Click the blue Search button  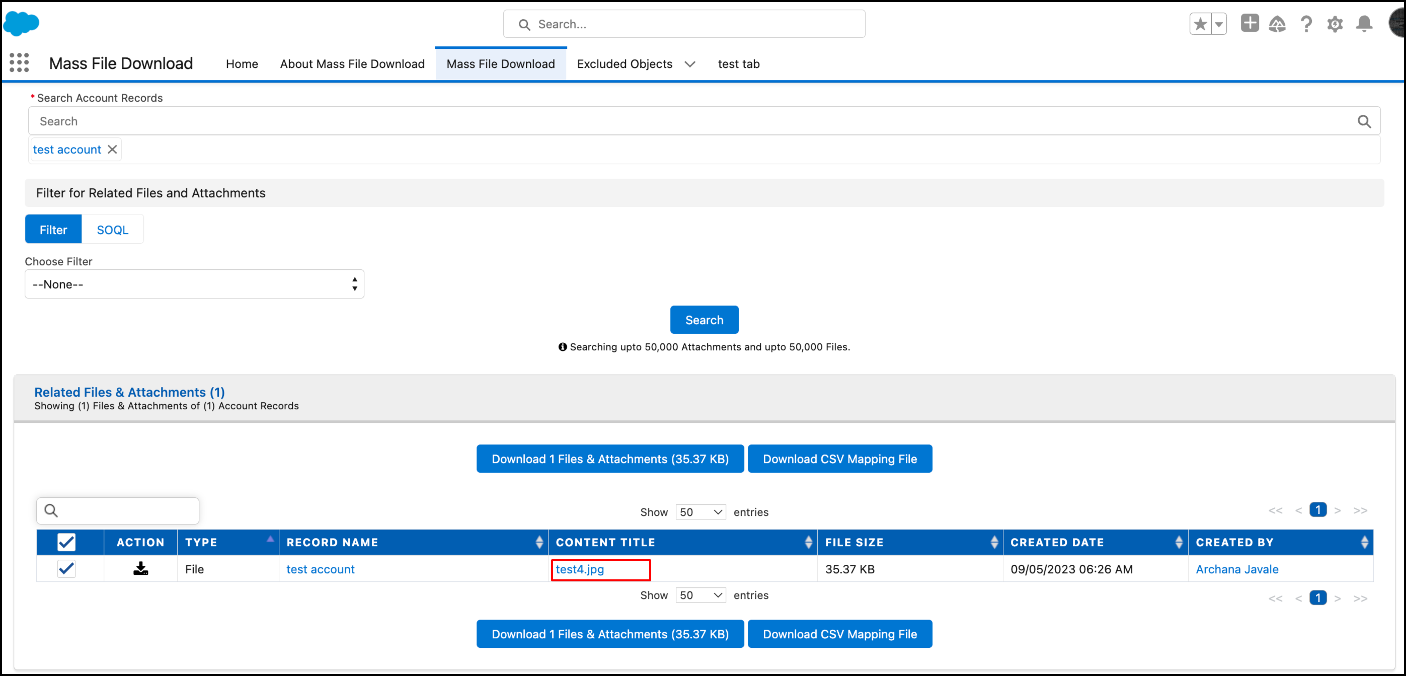[704, 320]
